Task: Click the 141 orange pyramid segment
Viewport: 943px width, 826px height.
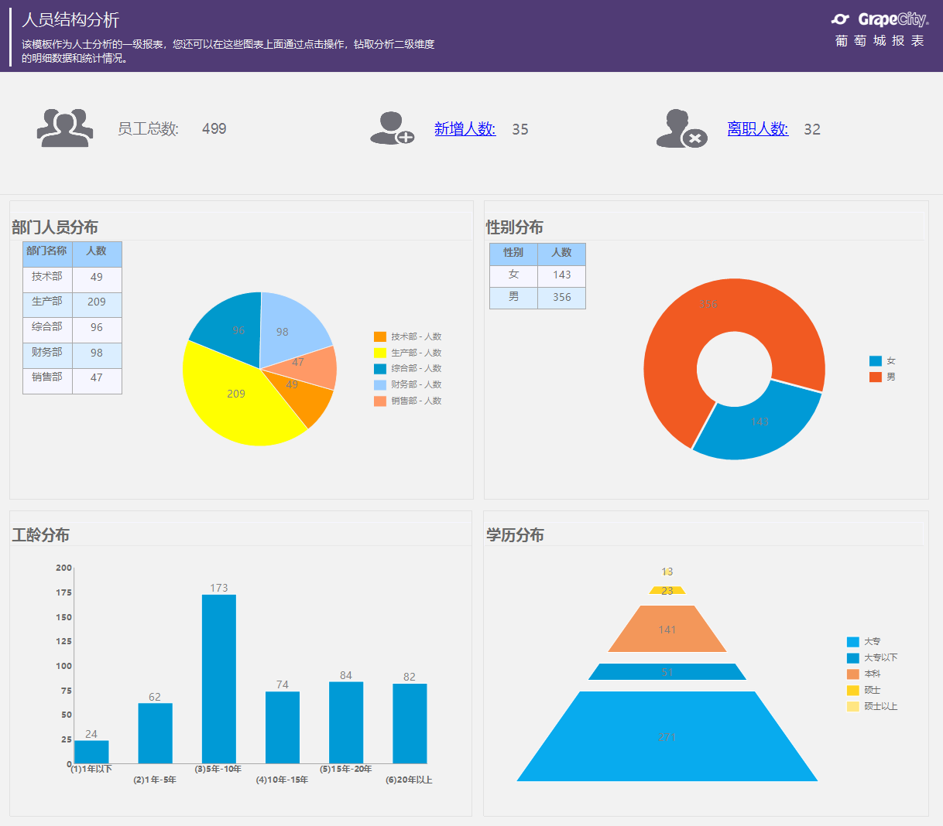Action: click(x=667, y=629)
